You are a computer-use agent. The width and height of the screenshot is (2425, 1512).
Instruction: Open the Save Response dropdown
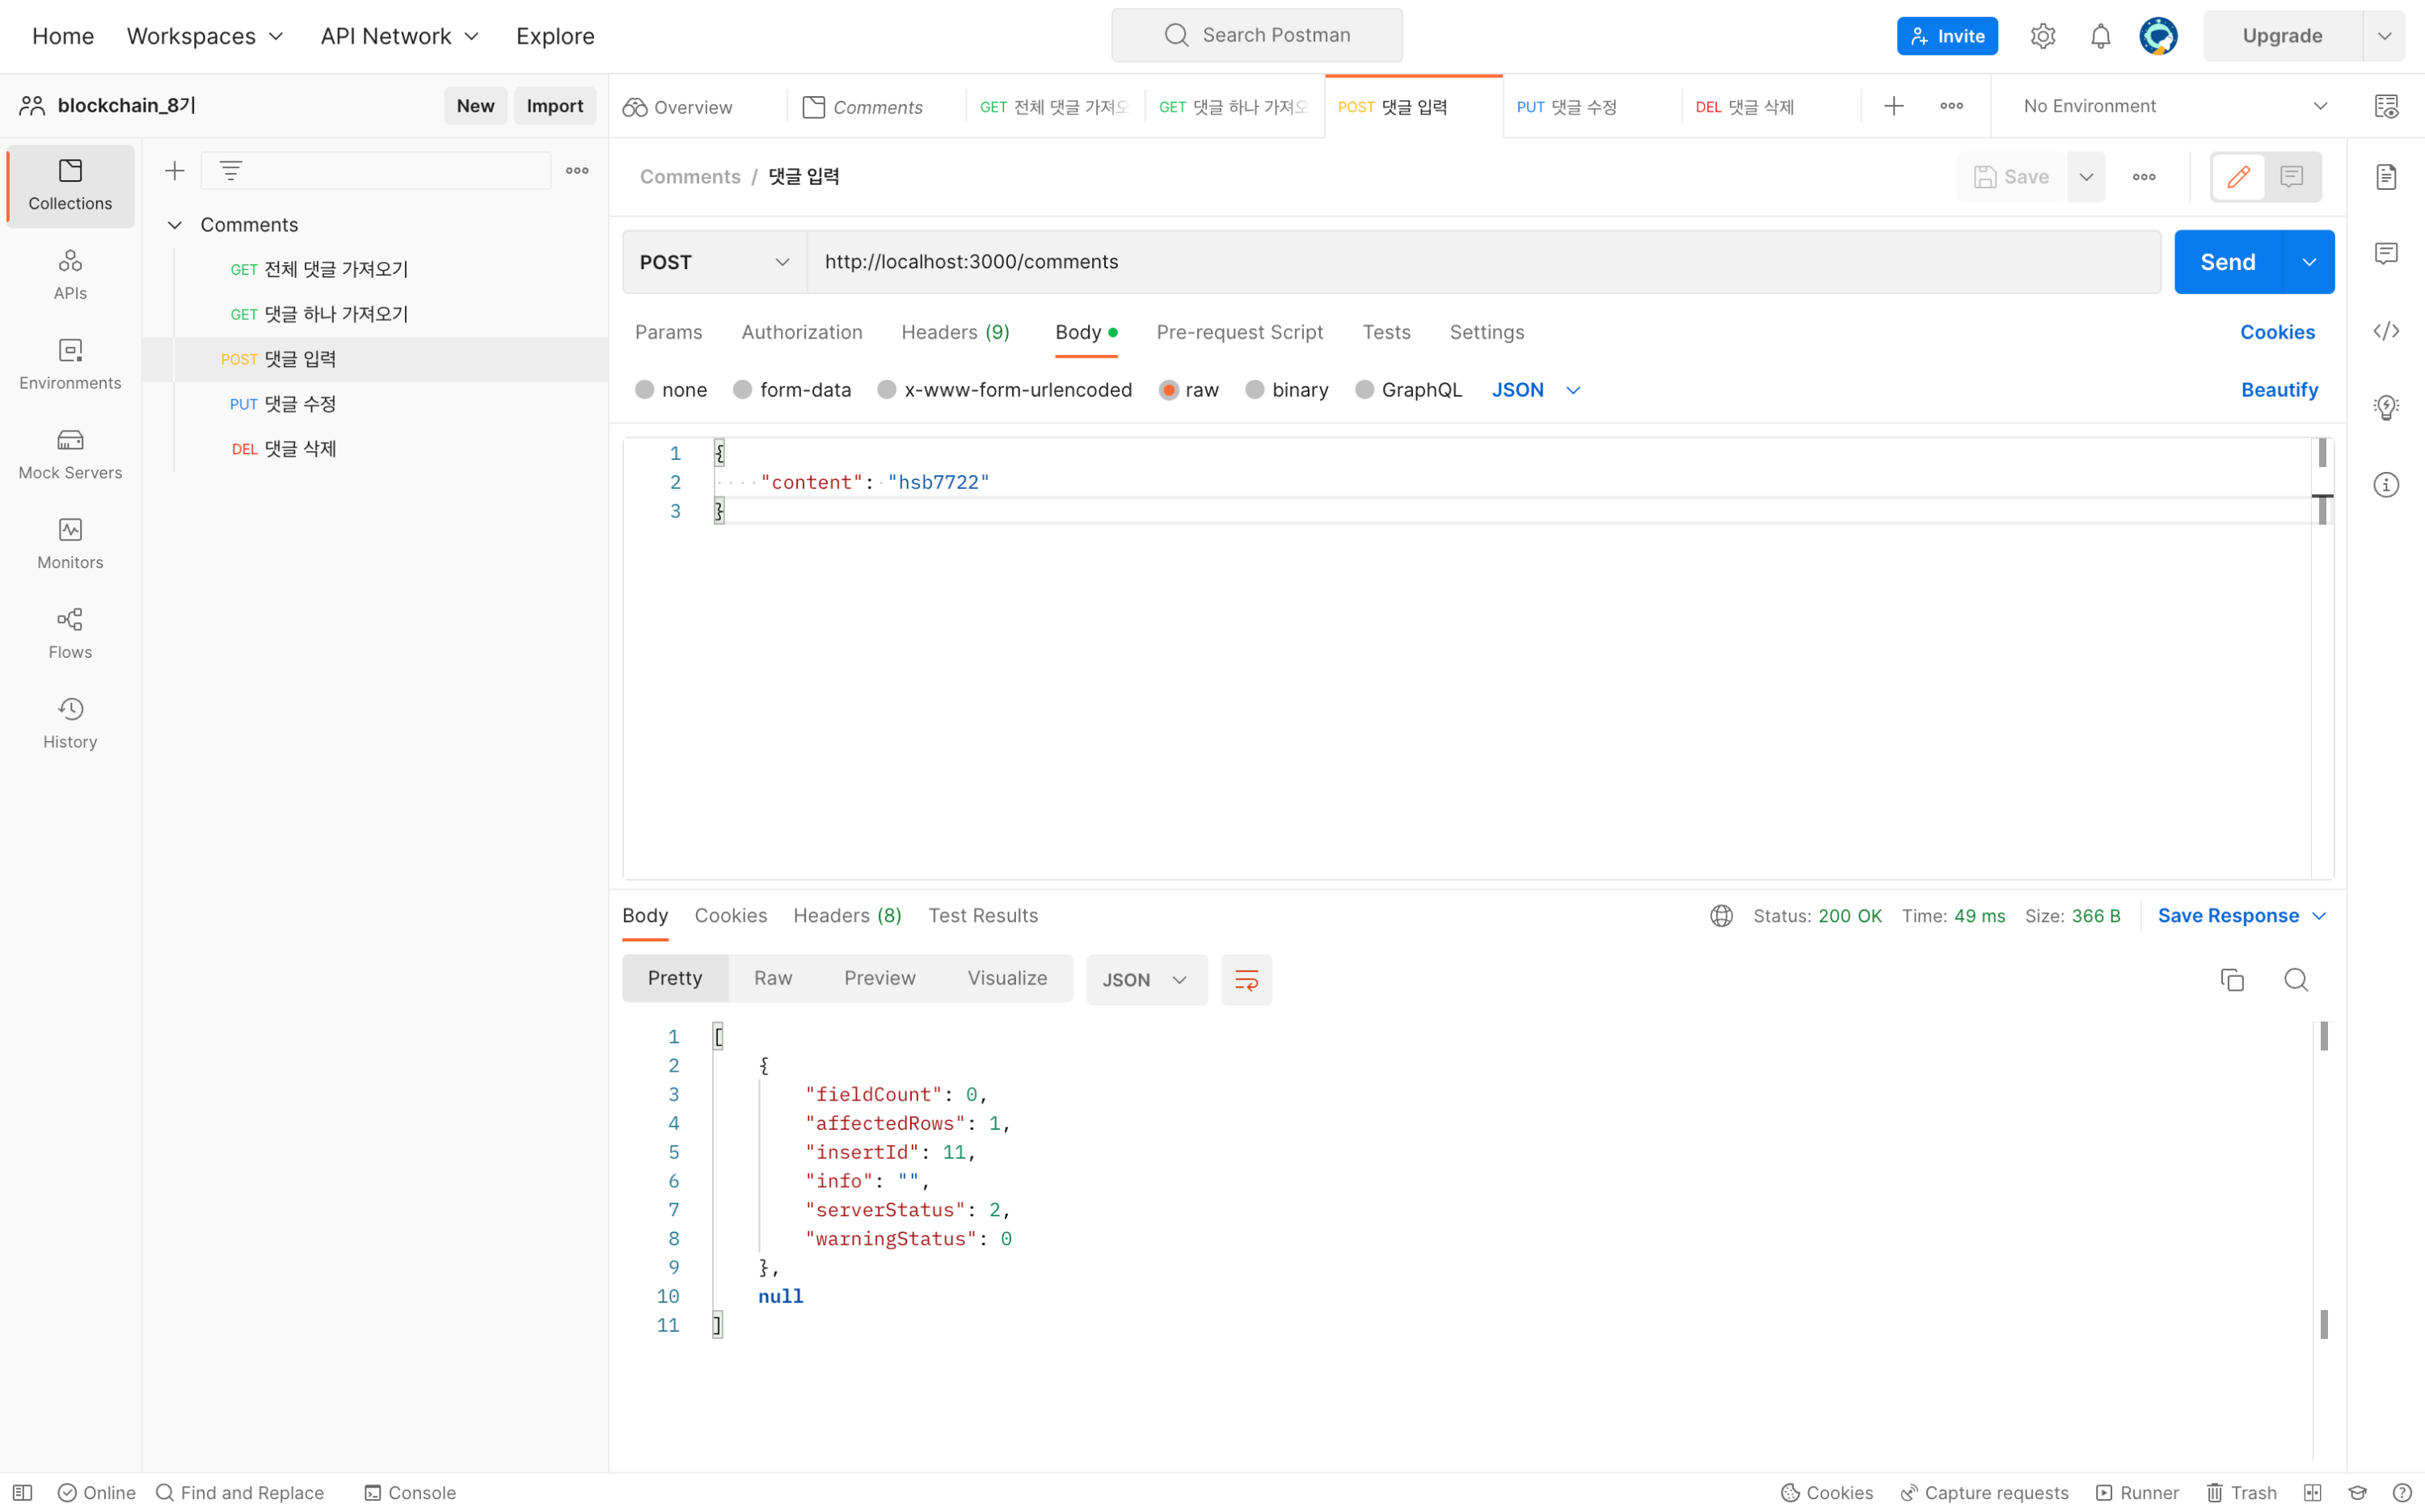pyautogui.click(x=2243, y=916)
